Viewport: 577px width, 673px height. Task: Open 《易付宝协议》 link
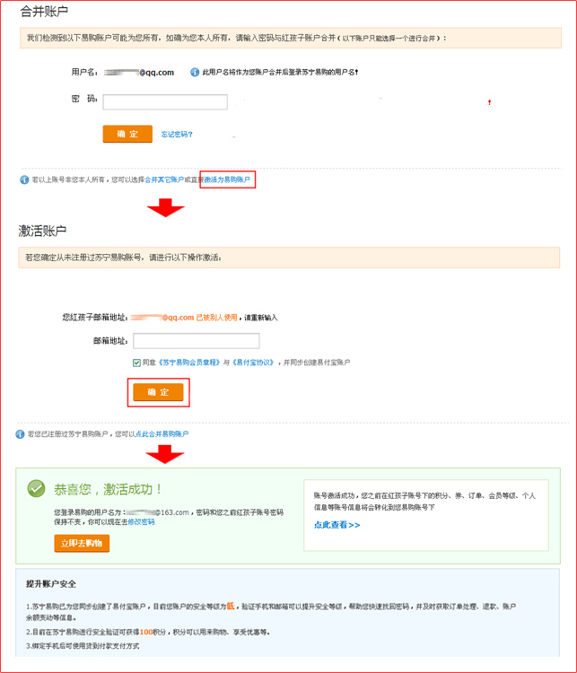[253, 363]
